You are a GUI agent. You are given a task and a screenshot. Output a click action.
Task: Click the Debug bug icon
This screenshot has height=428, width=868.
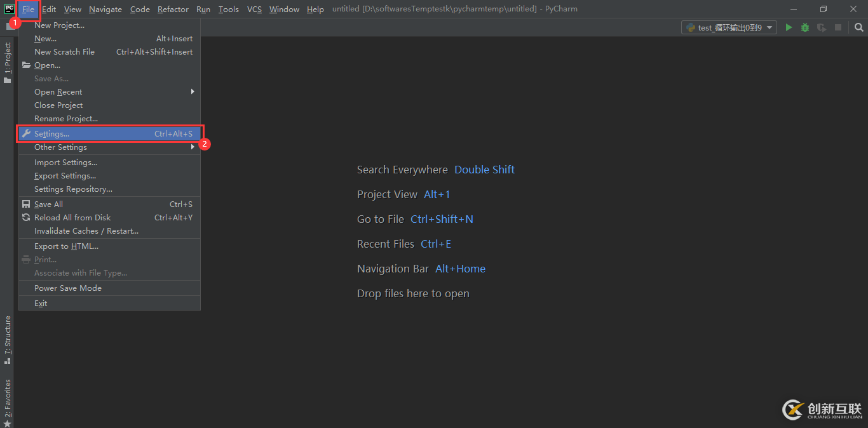click(x=805, y=27)
